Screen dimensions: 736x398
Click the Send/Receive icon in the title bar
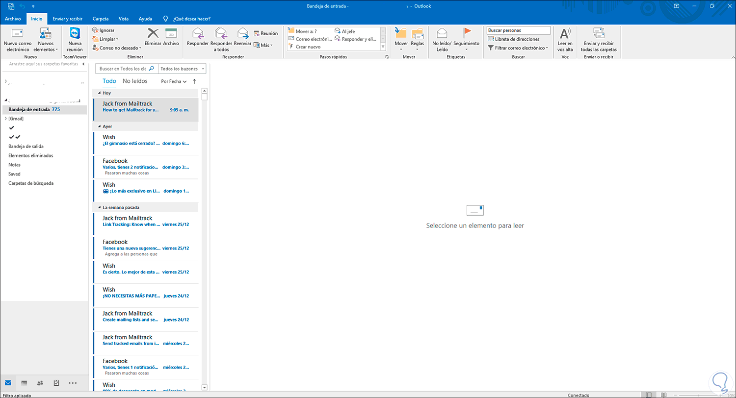pos(11,6)
